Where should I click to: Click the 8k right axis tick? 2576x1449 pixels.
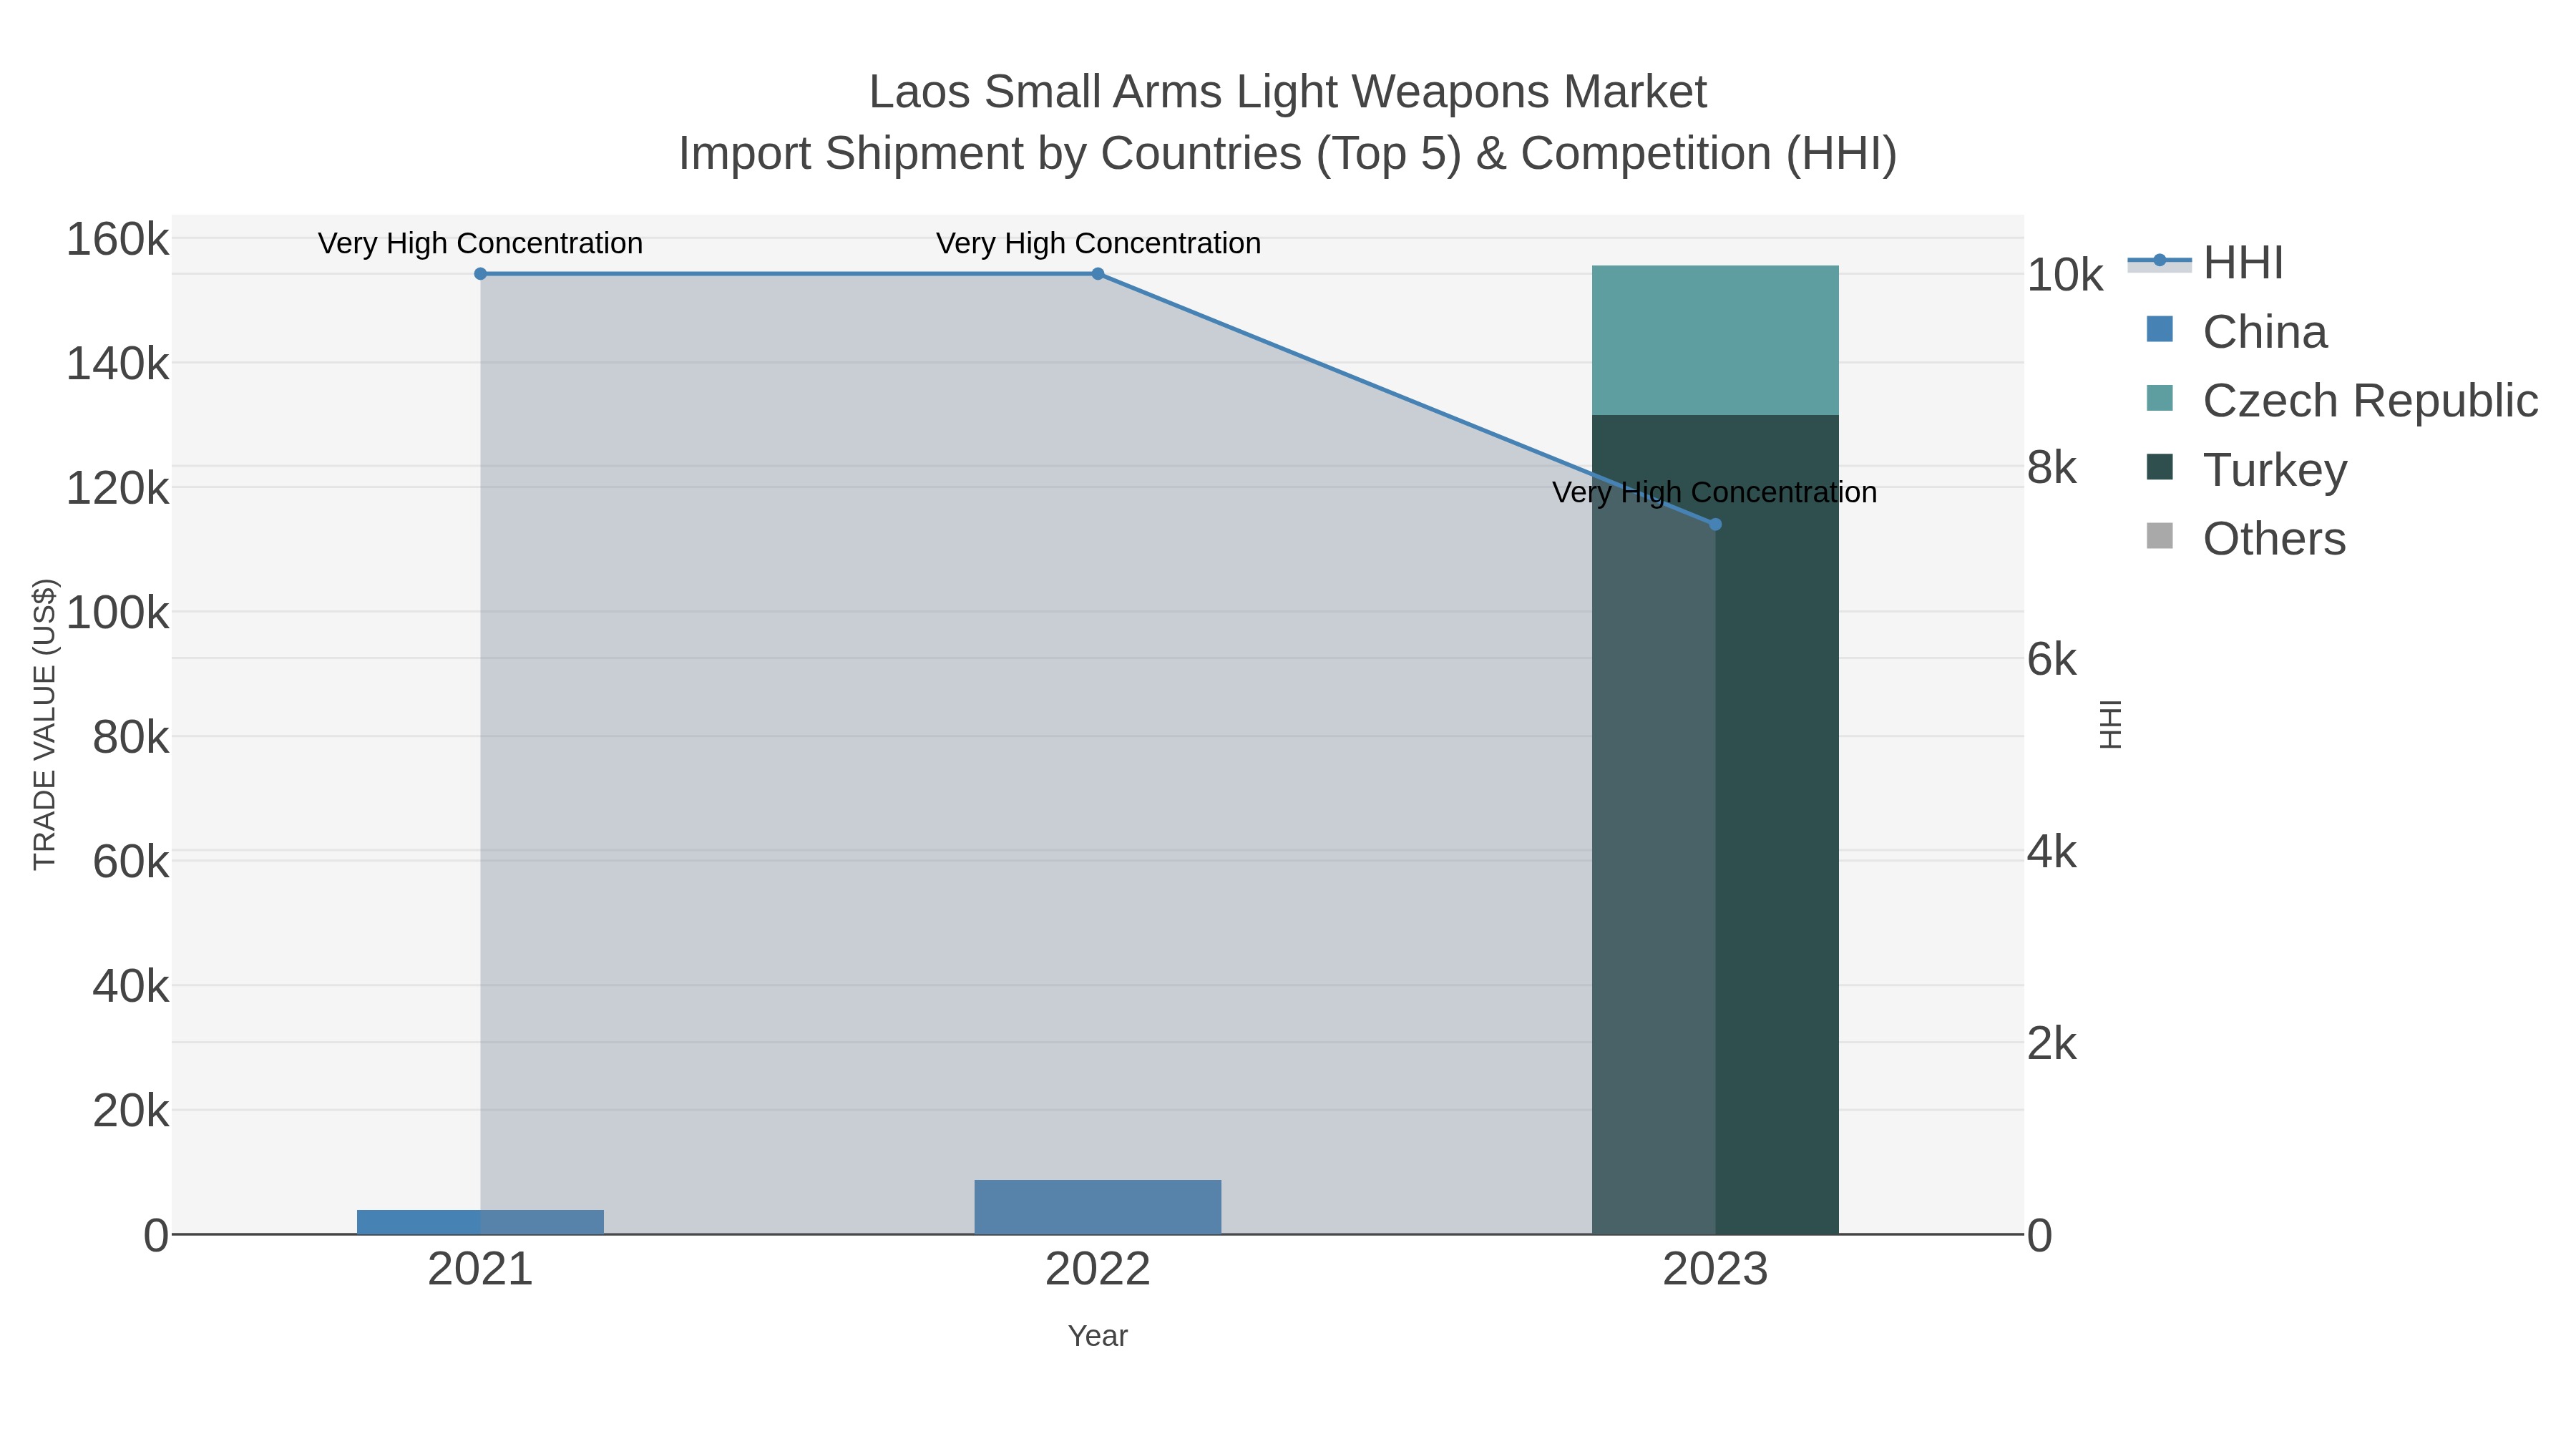click(x=2052, y=468)
